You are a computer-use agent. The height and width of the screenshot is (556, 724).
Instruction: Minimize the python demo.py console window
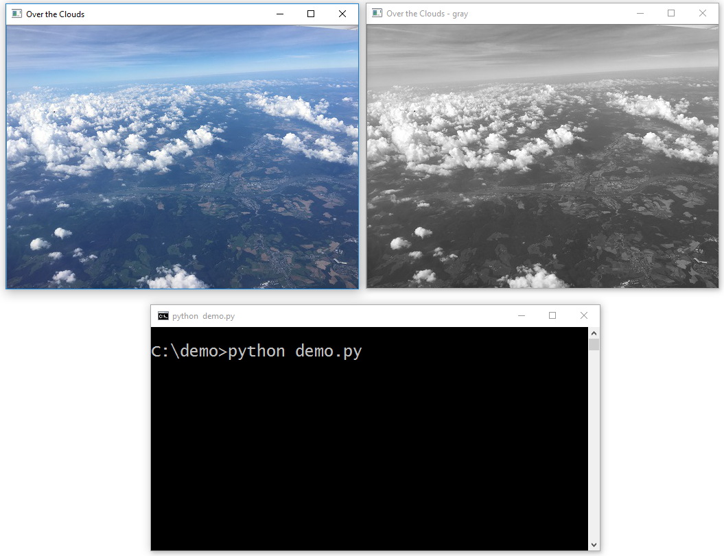coord(522,315)
